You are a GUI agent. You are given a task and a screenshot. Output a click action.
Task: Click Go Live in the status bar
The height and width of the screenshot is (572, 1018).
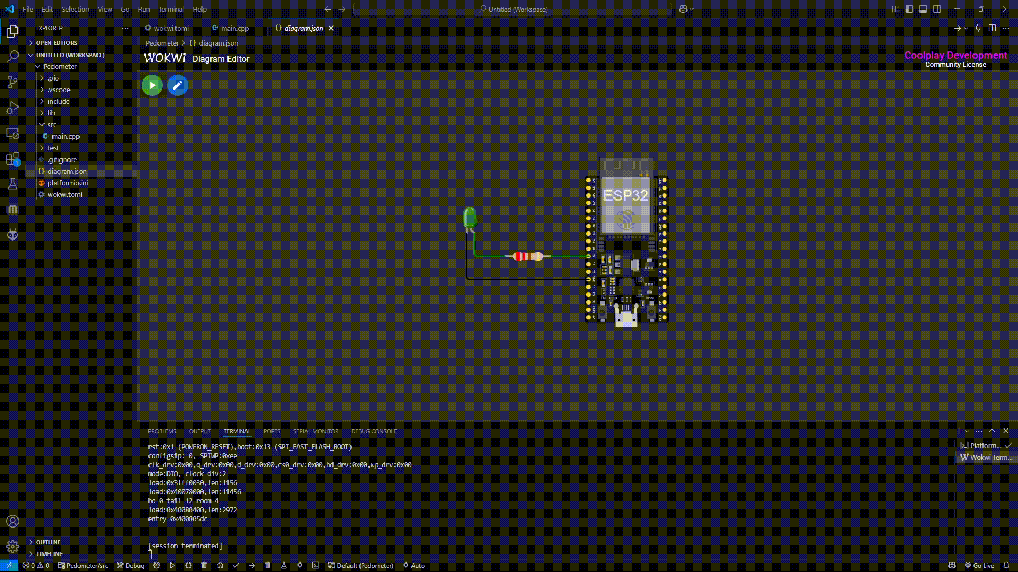pos(979,565)
